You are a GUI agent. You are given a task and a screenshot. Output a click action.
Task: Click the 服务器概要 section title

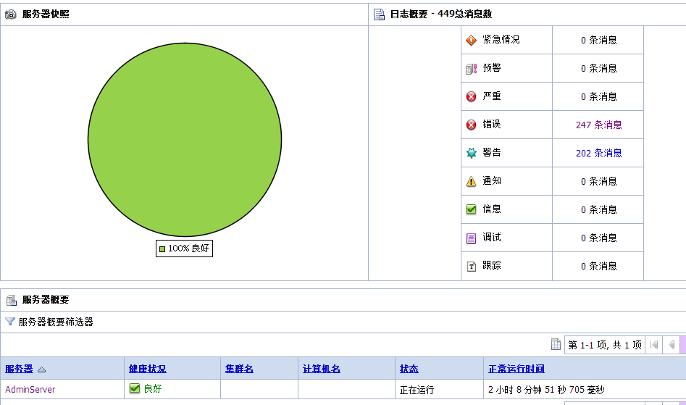pyautogui.click(x=46, y=300)
